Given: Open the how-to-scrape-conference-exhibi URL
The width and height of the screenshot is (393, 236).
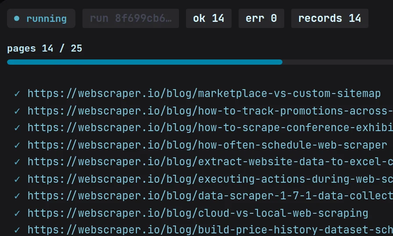Looking at the screenshot, I should [210, 128].
